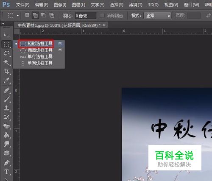Click the ruler origin corner box
212x181 pixels.
point(17,31)
